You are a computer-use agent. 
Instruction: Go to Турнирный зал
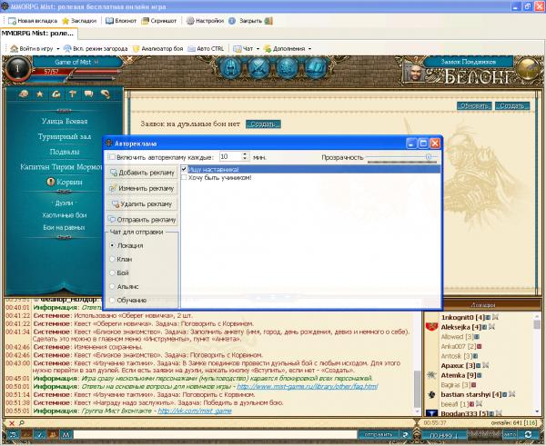pyautogui.click(x=65, y=136)
